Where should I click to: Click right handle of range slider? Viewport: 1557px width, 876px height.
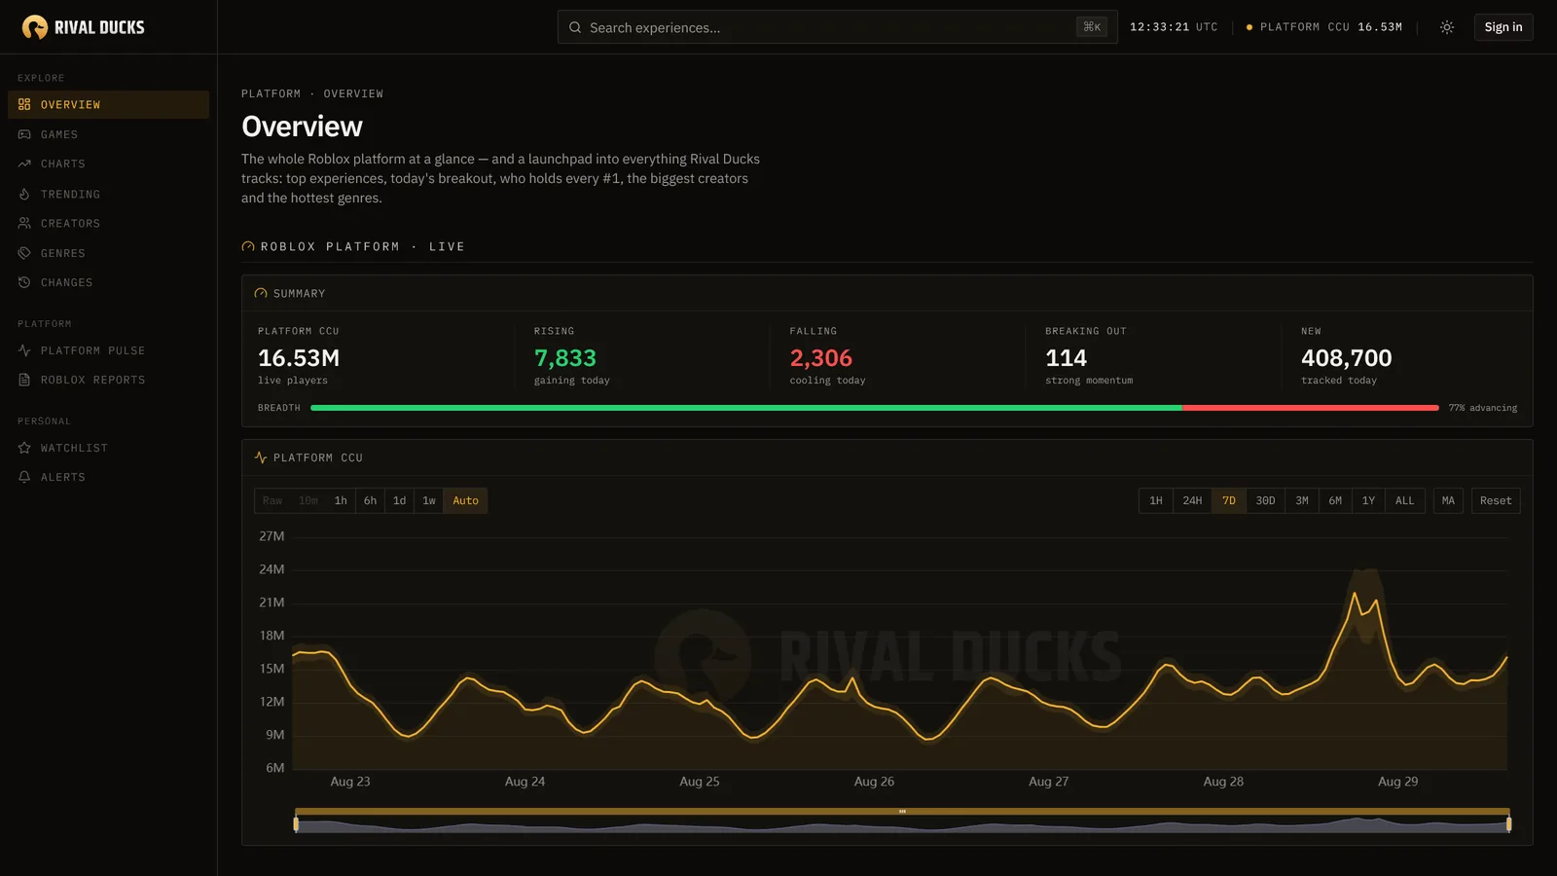(x=1509, y=824)
